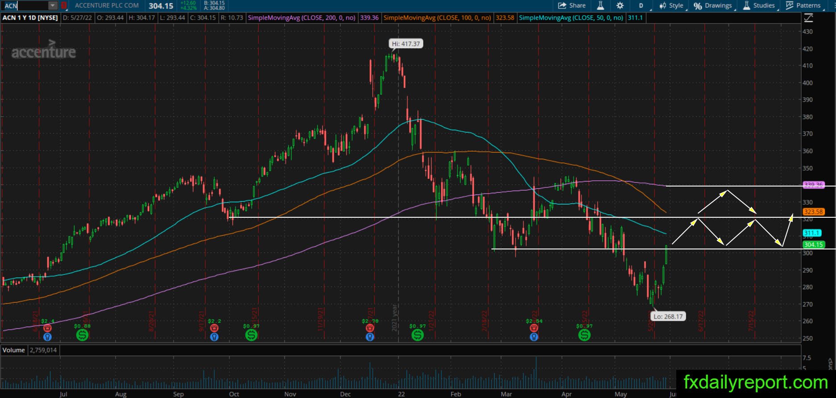Click the R: 10.73 range value
836x398 pixels.
(232, 18)
